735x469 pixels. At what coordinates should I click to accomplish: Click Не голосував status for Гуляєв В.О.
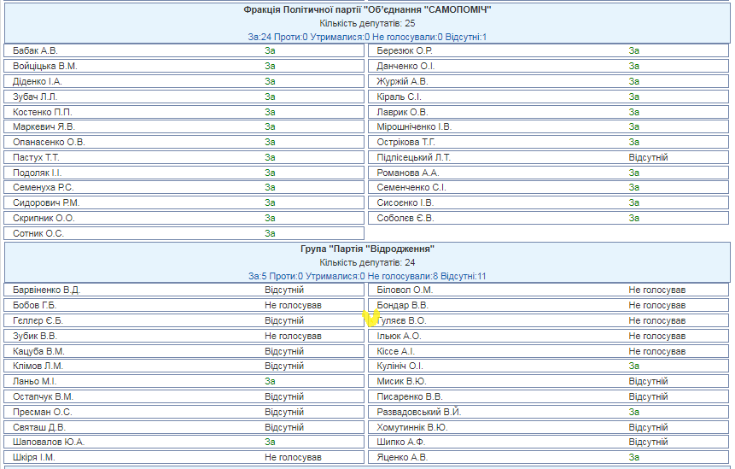coord(656,321)
